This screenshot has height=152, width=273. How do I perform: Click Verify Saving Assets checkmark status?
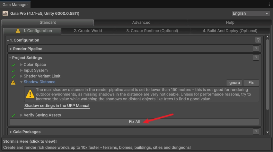[13, 115]
